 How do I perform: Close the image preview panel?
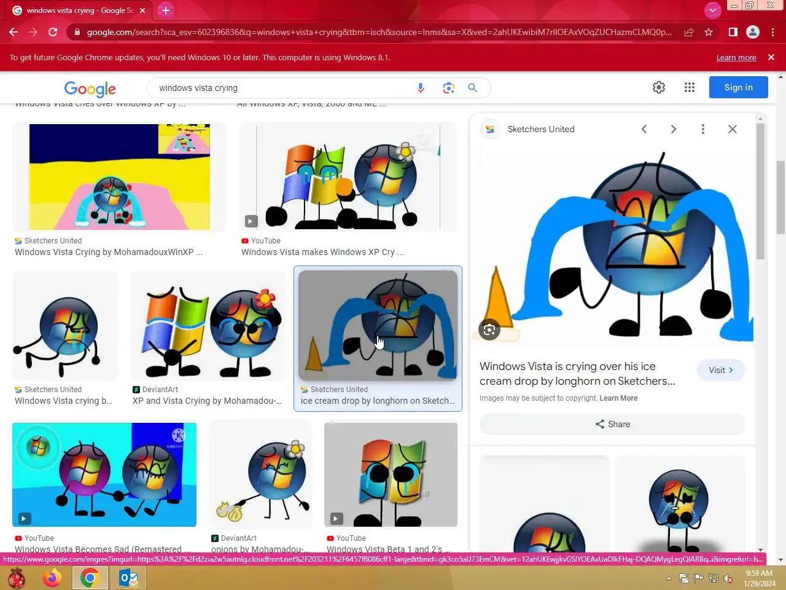pos(733,129)
